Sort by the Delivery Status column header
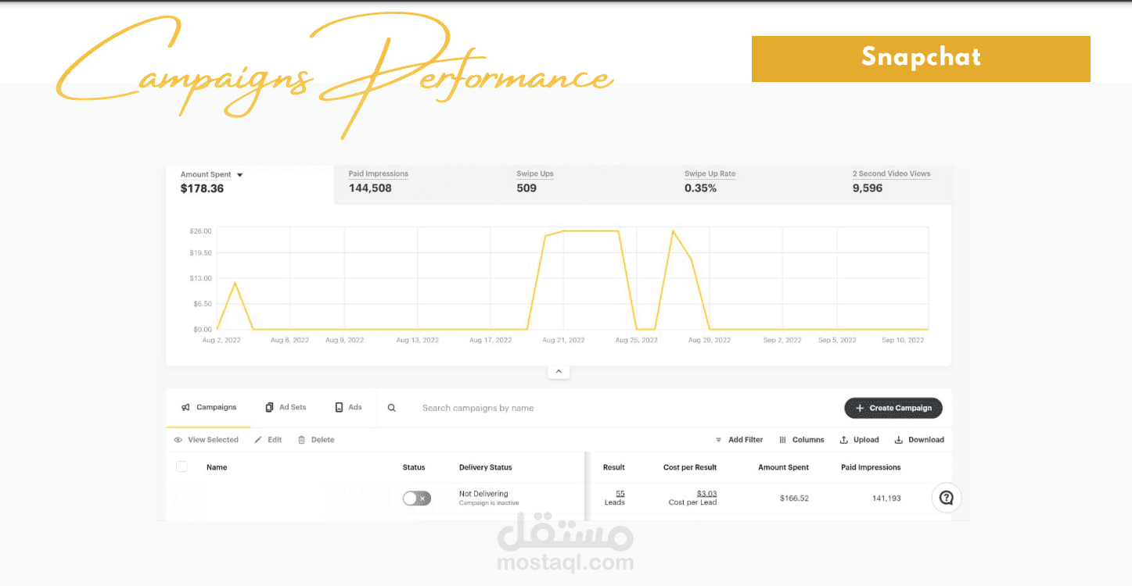Viewport: 1132px width, 586px height. pos(486,467)
